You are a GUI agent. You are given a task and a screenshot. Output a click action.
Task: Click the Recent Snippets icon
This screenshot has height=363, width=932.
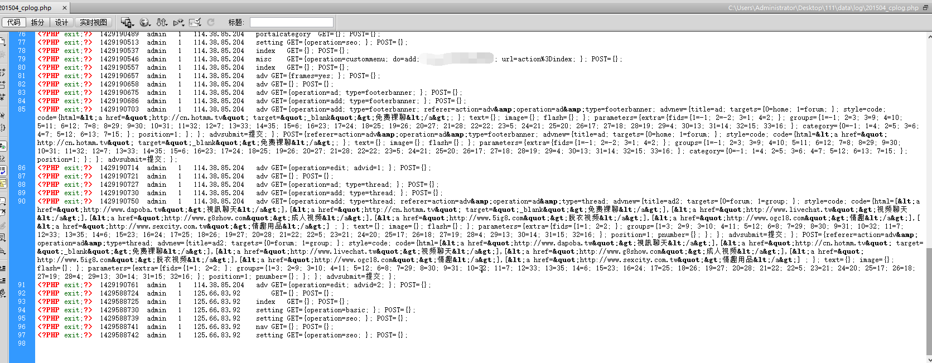click(2, 238)
